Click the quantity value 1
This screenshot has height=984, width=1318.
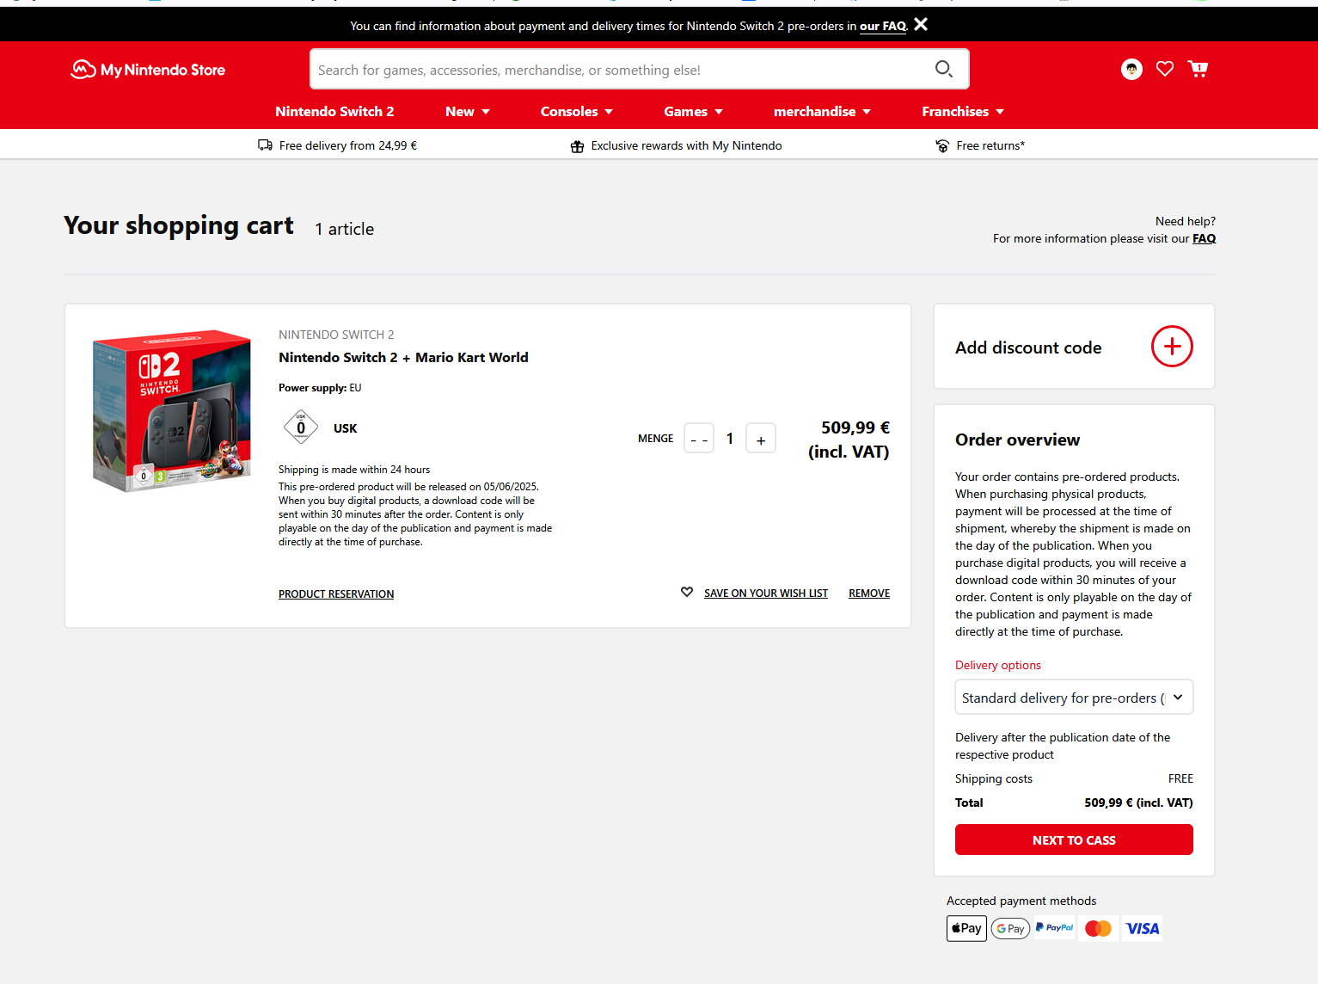pyautogui.click(x=730, y=439)
